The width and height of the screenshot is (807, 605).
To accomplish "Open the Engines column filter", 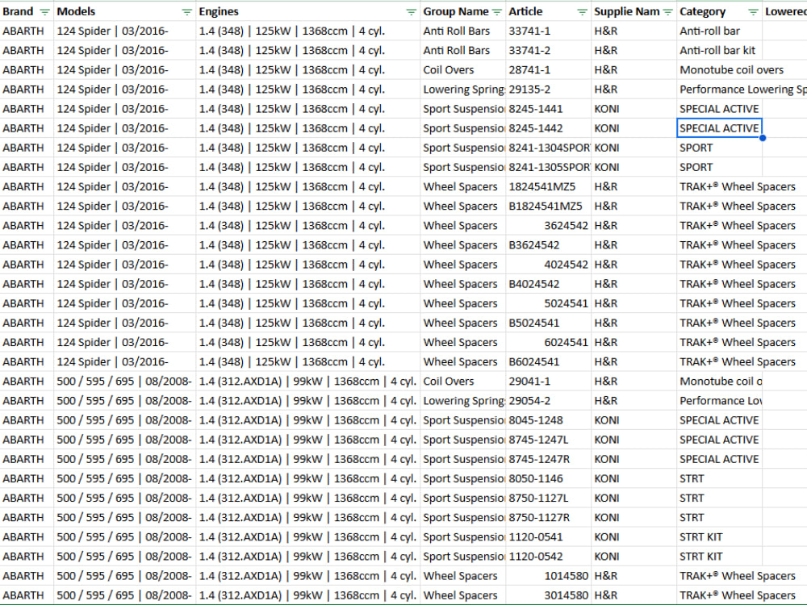I will 412,12.
